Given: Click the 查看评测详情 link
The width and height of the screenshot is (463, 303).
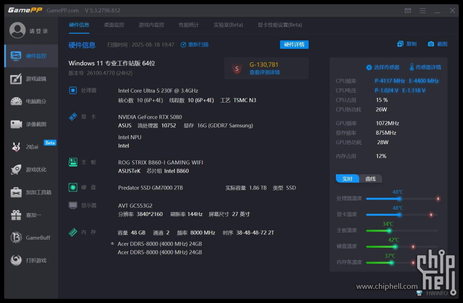Looking at the screenshot, I should click(x=265, y=72).
